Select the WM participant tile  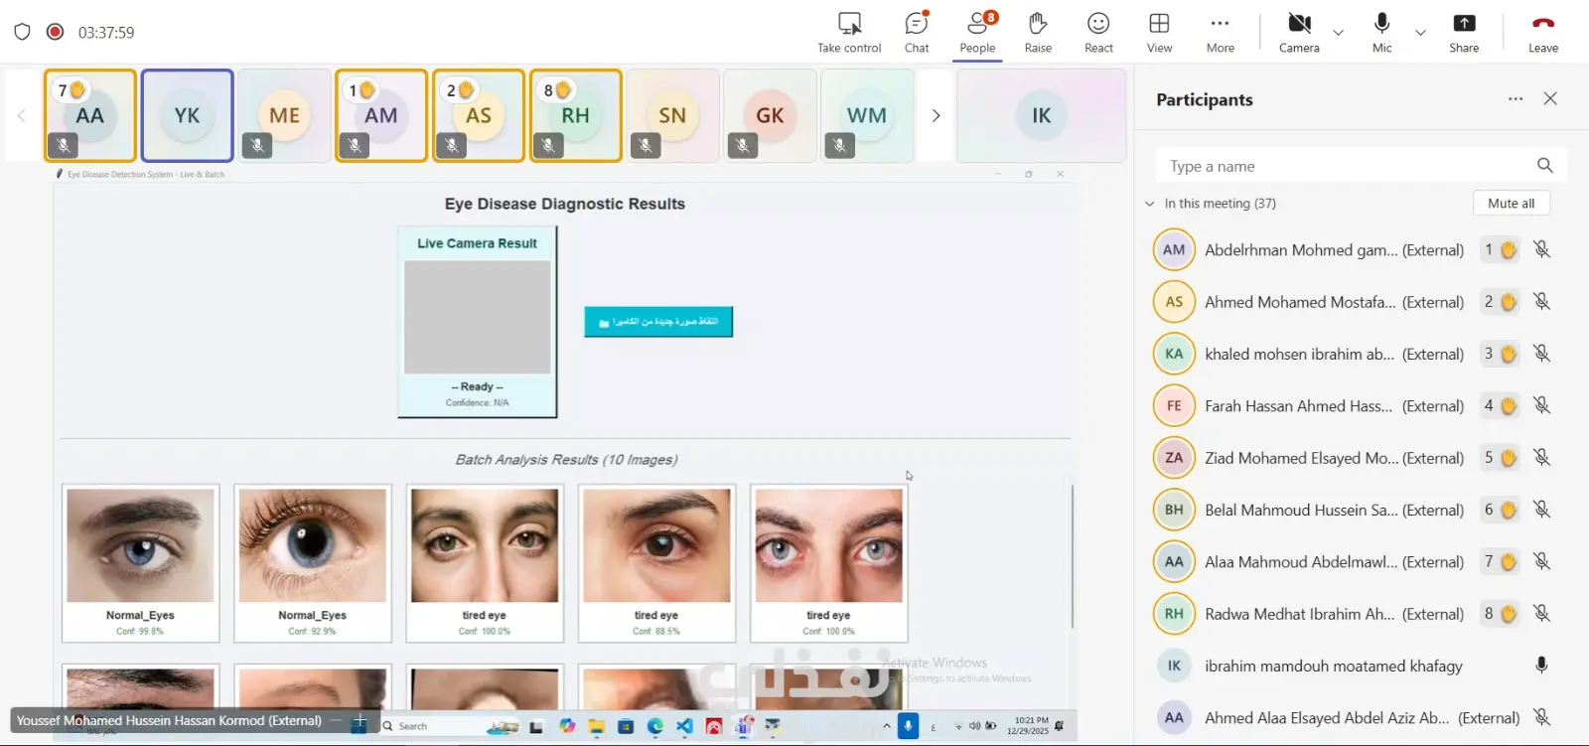click(867, 115)
